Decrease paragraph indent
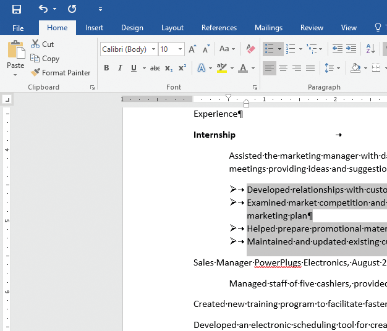 [337, 49]
